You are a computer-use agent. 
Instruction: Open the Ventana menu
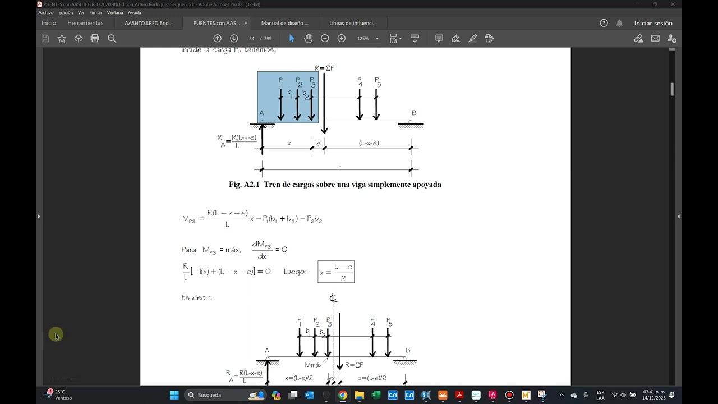tap(115, 12)
